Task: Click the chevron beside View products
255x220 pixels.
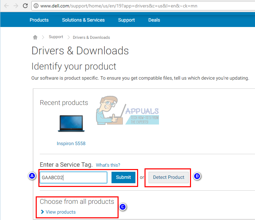Action: coord(42,212)
